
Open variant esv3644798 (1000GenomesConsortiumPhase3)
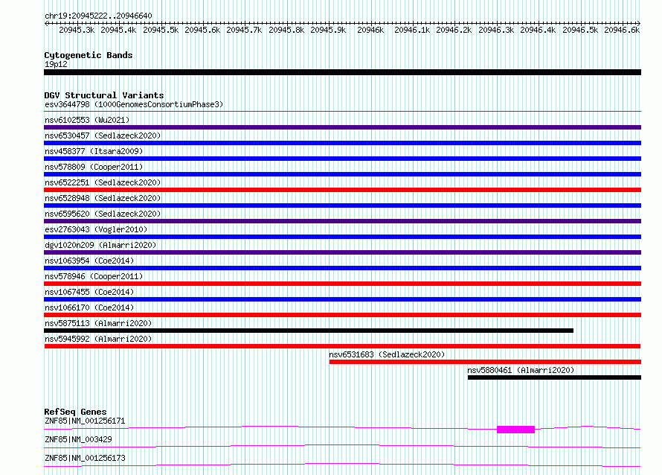coord(134,104)
